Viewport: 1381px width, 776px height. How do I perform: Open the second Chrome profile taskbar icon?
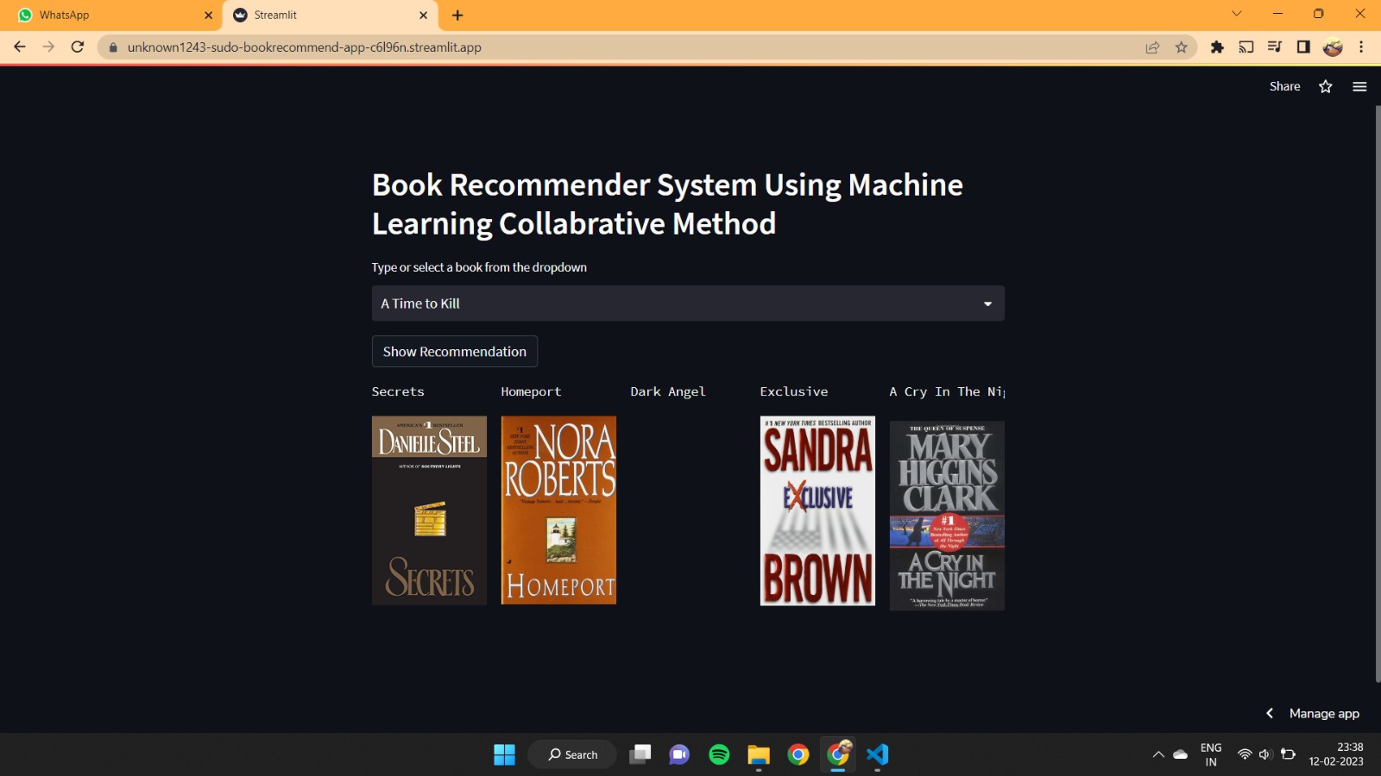pos(838,754)
